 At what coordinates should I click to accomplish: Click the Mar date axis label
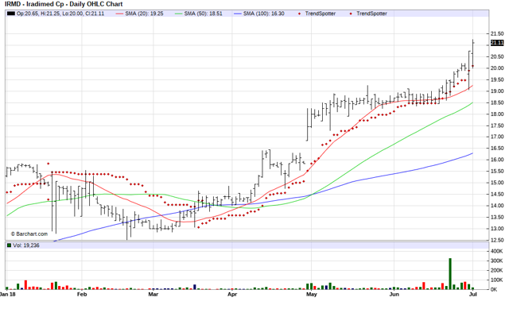153,295
